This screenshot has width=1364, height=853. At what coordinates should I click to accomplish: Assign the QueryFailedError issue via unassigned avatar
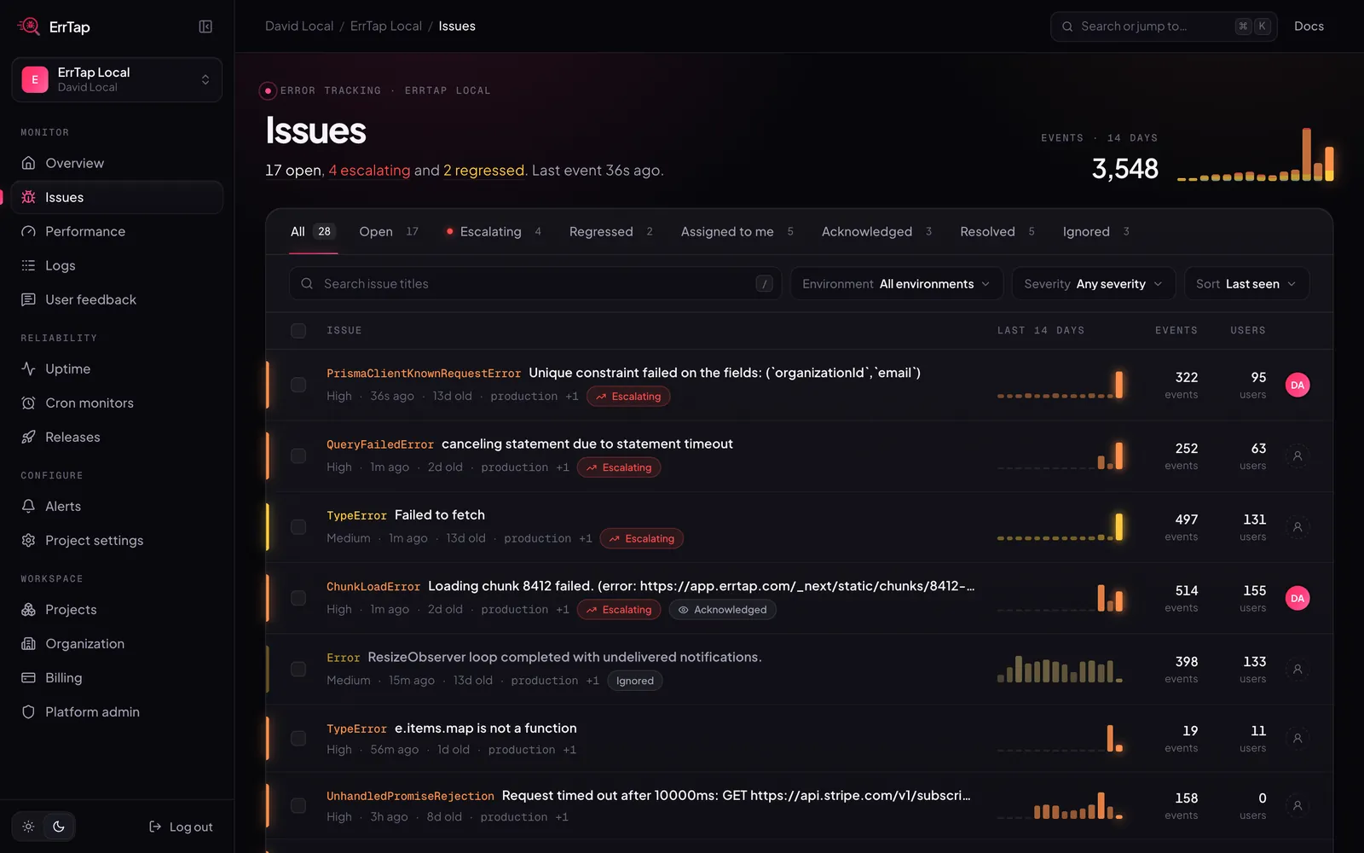click(x=1298, y=456)
